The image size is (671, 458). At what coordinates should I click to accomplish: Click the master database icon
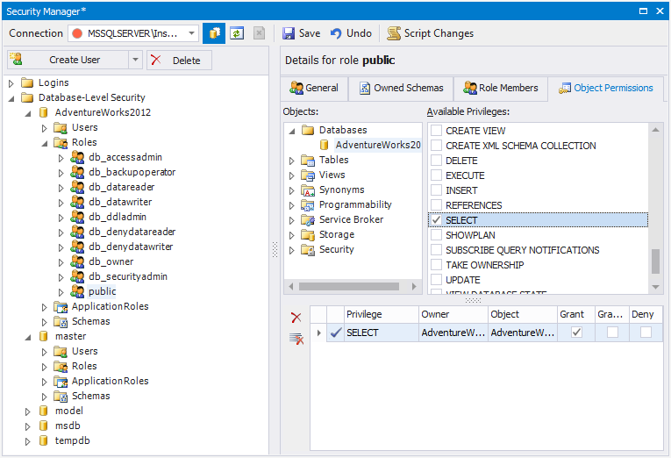43,336
